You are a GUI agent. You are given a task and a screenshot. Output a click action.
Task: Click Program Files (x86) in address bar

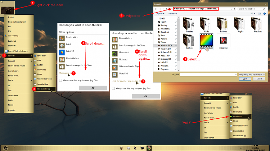click(196, 9)
